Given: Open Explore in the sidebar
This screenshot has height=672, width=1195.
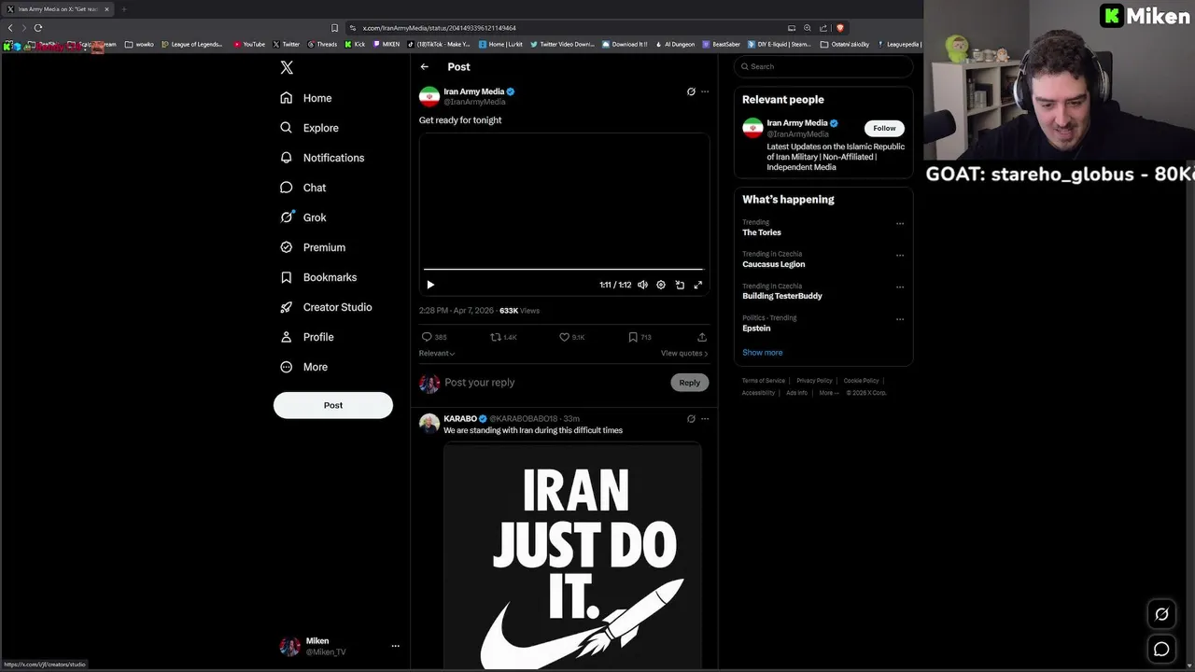Looking at the screenshot, I should [x=310, y=128].
